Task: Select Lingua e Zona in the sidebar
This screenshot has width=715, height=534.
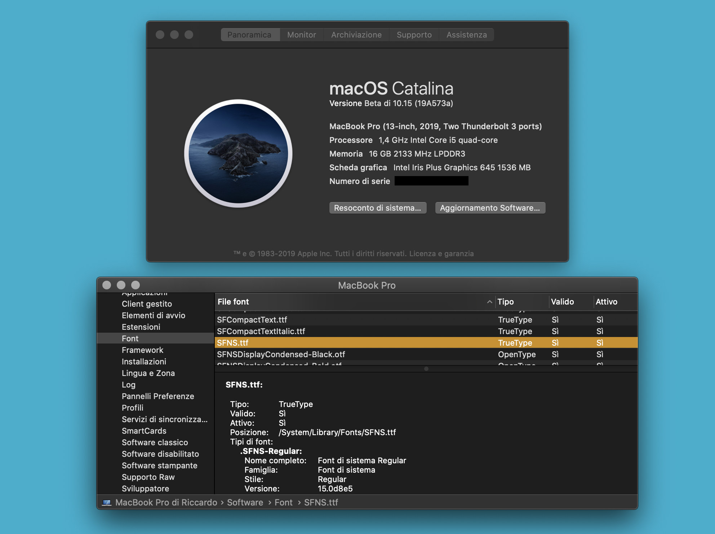Action: coord(148,373)
